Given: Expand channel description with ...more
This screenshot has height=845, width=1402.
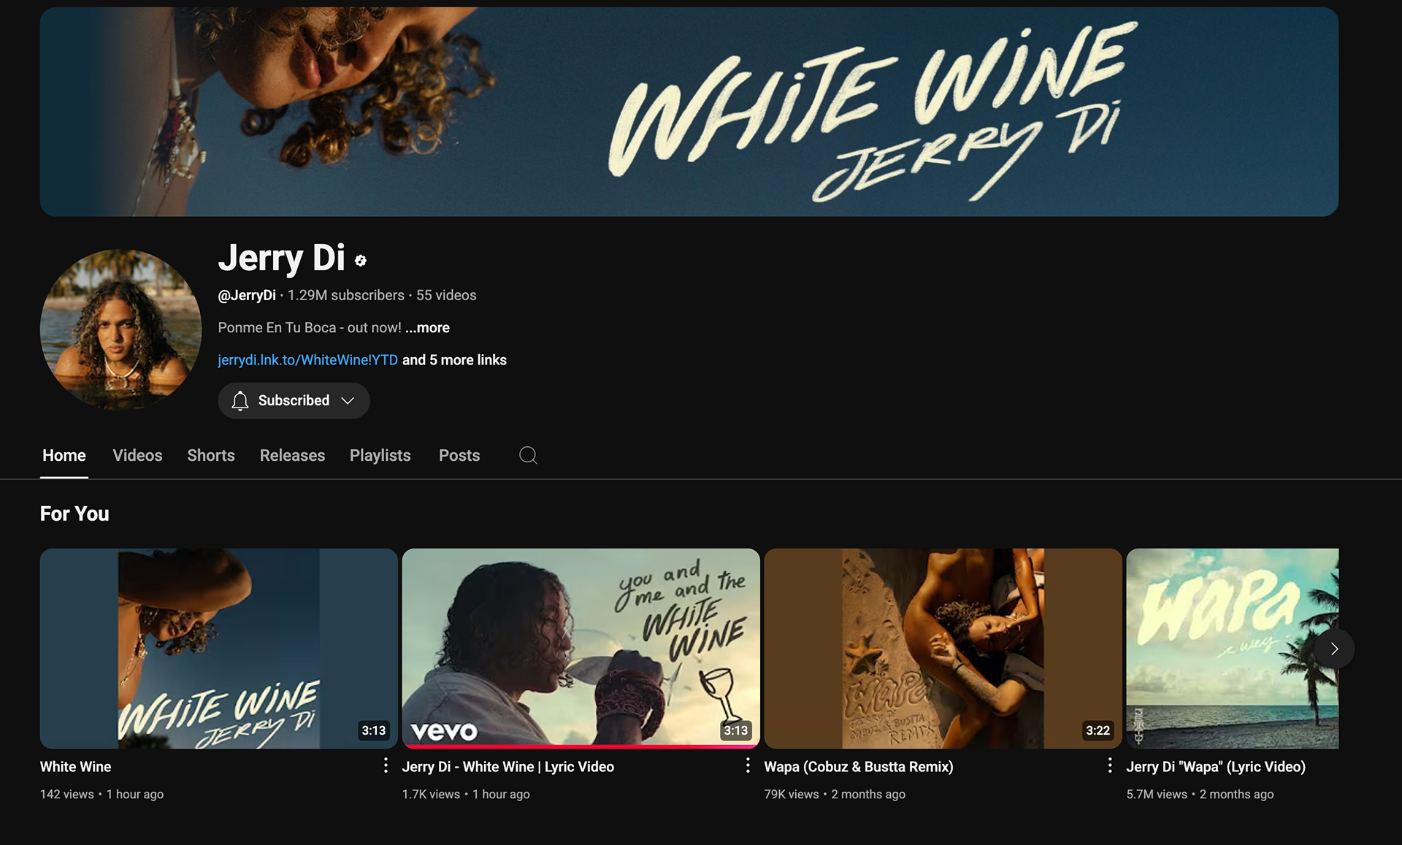Looking at the screenshot, I should [x=427, y=327].
